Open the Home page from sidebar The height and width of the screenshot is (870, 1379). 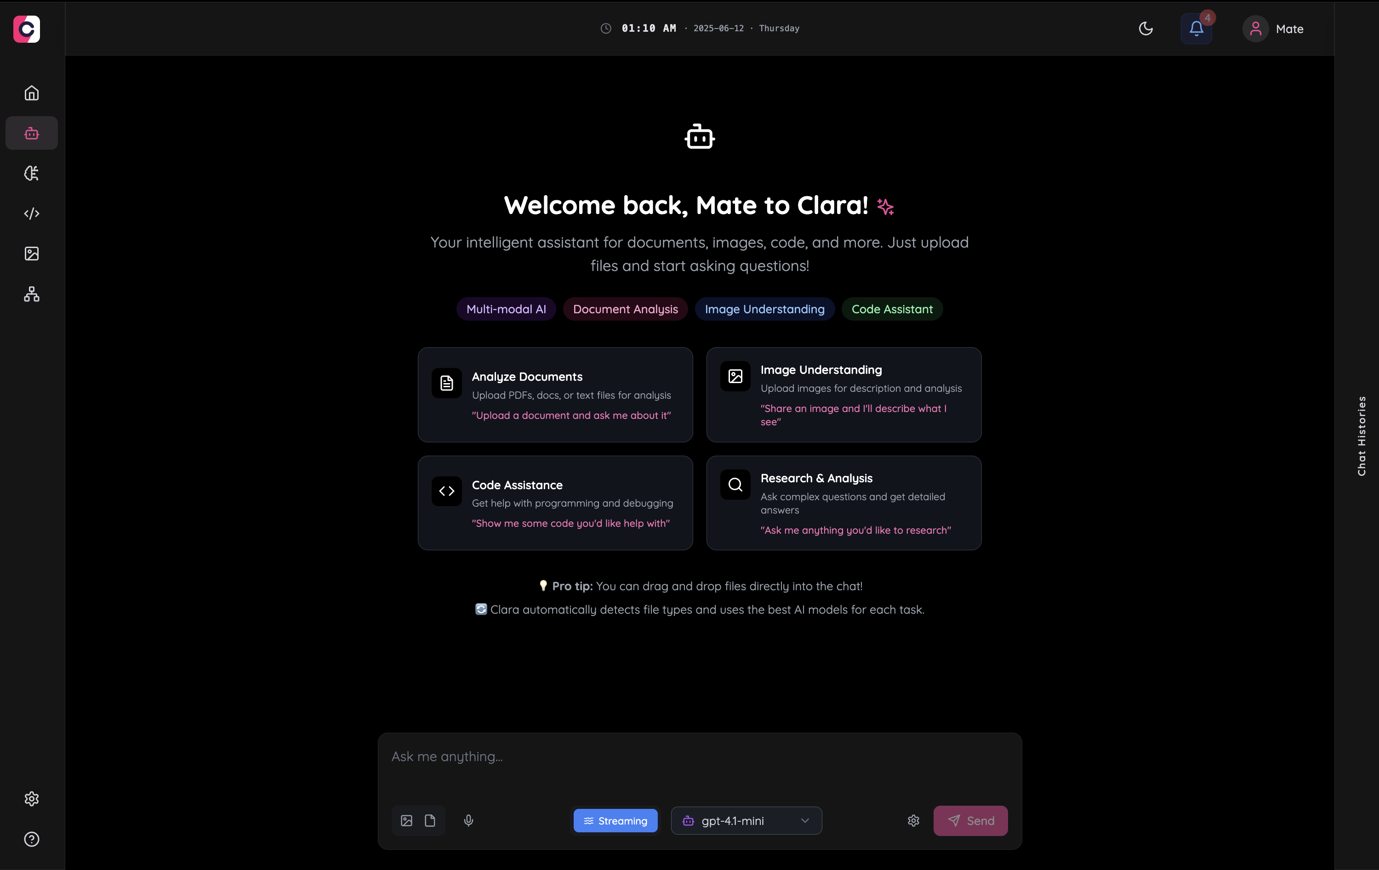tap(32, 93)
